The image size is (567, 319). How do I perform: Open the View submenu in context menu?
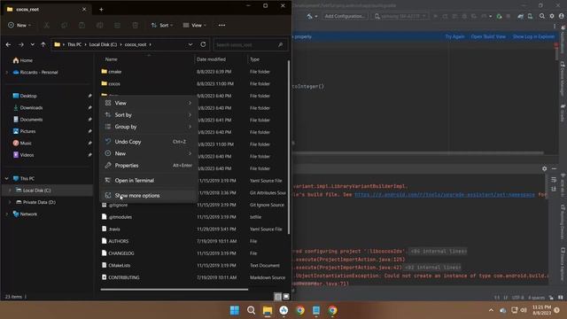click(x=149, y=103)
